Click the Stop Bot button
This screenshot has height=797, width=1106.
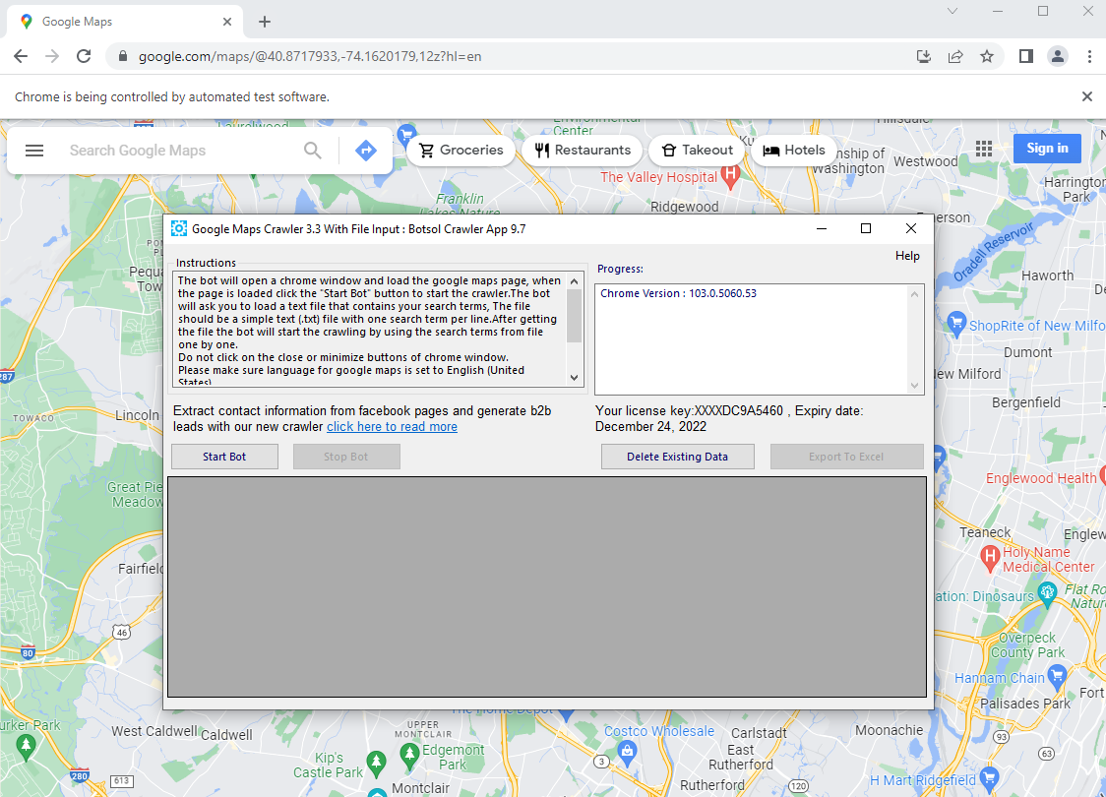pos(346,457)
